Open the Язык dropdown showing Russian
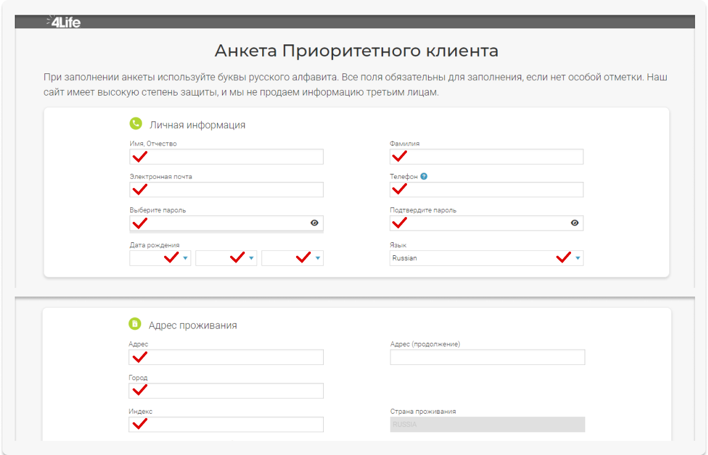708x455 pixels. [487, 258]
